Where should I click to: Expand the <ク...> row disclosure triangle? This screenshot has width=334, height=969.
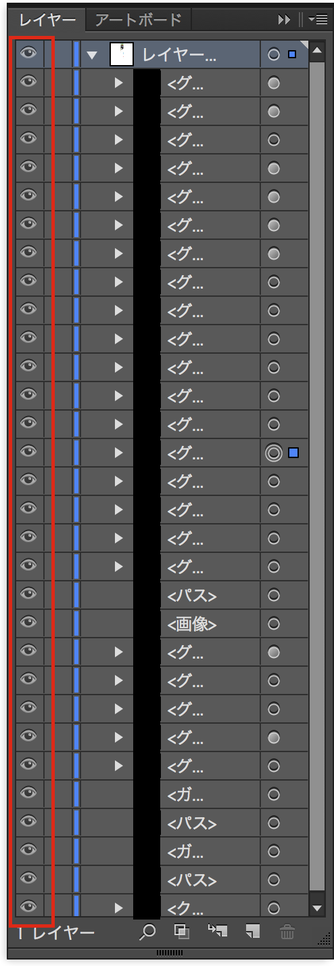[119, 908]
